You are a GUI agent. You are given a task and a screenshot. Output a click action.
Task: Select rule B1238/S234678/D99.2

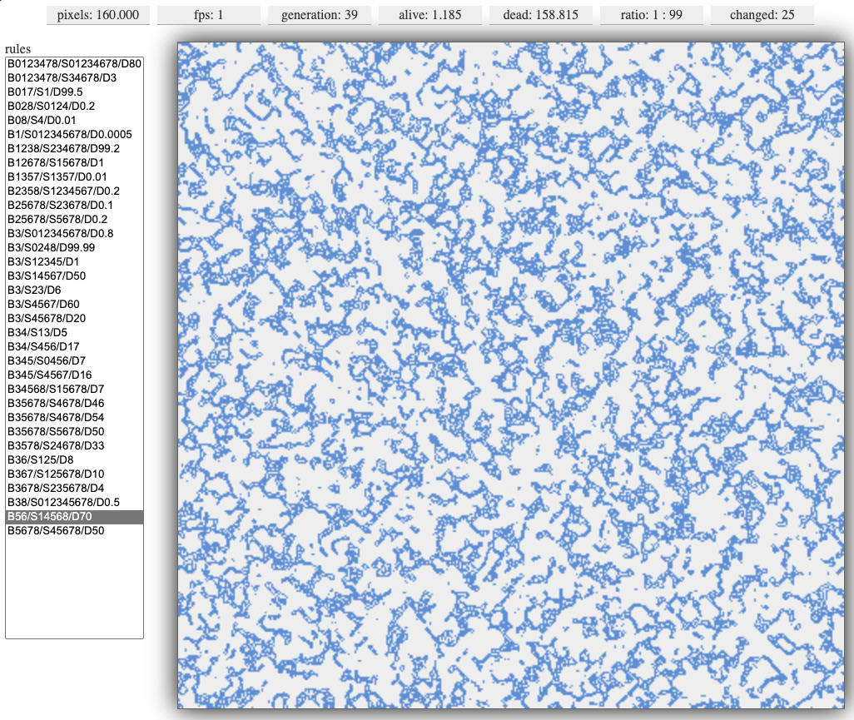click(75, 149)
